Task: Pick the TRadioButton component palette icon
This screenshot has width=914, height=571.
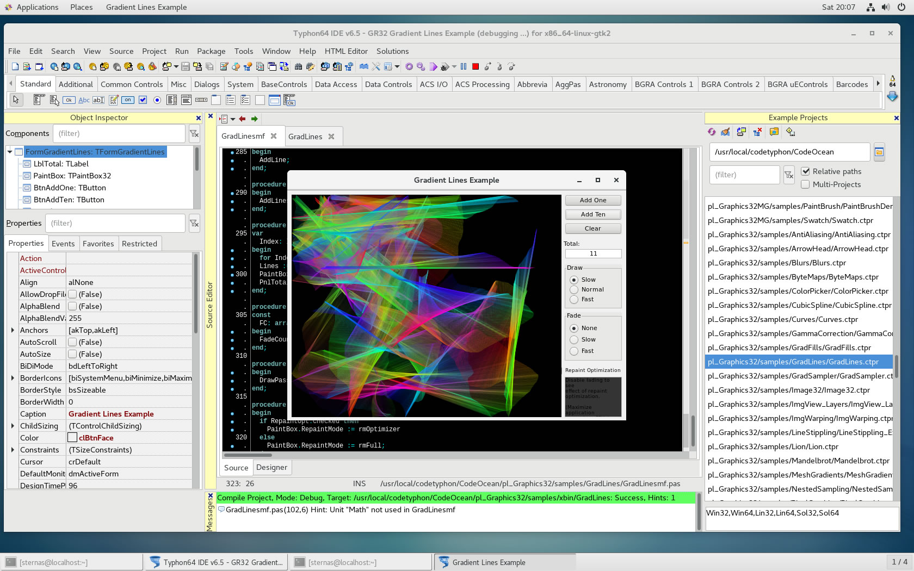Action: click(157, 100)
